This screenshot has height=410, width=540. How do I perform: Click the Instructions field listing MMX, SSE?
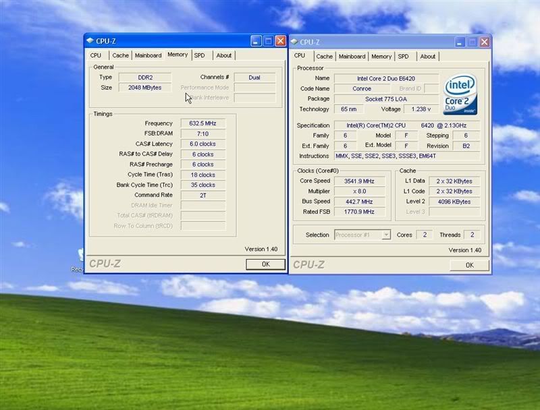(407, 156)
